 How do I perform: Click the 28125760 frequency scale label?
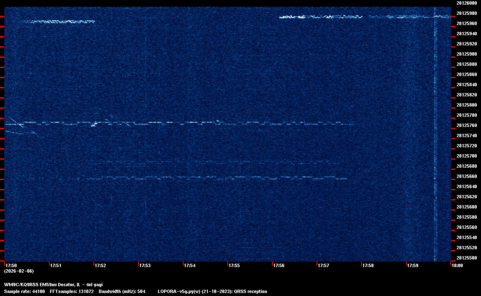(x=467, y=125)
